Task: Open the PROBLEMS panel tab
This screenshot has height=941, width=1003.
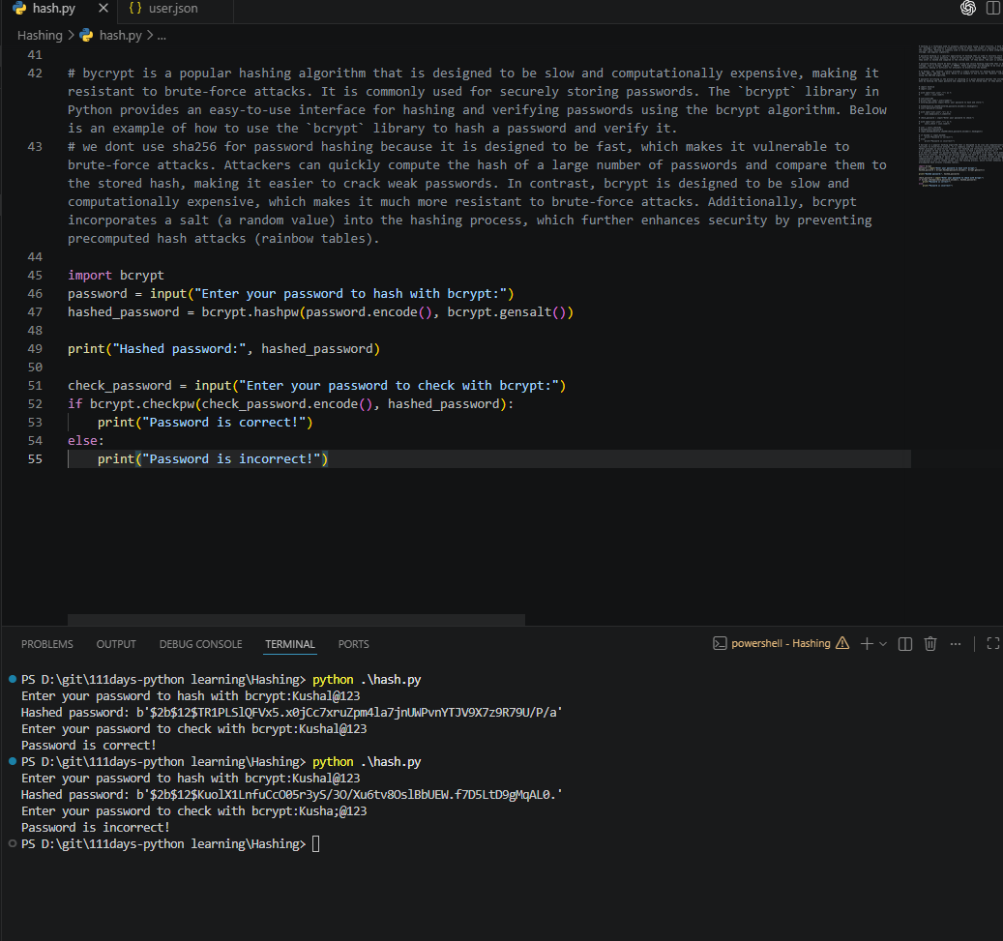Action: 47,644
